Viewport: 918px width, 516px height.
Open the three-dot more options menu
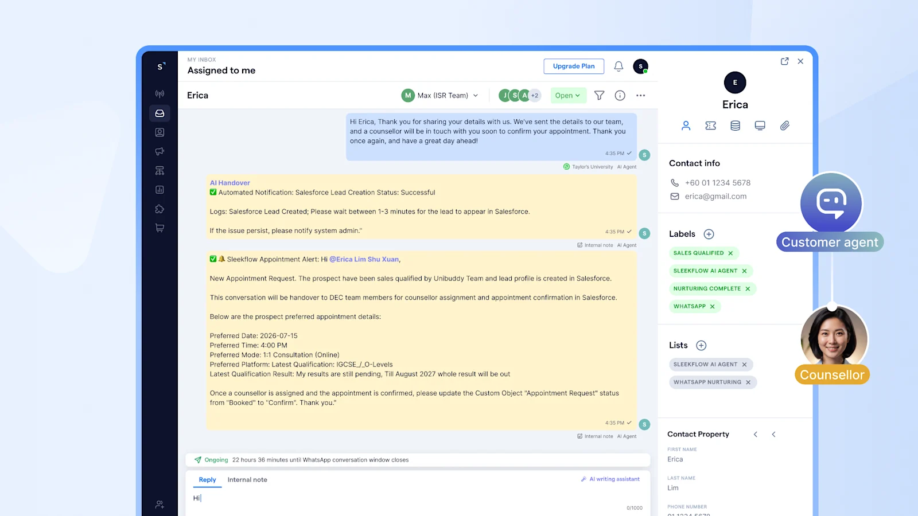pos(640,96)
